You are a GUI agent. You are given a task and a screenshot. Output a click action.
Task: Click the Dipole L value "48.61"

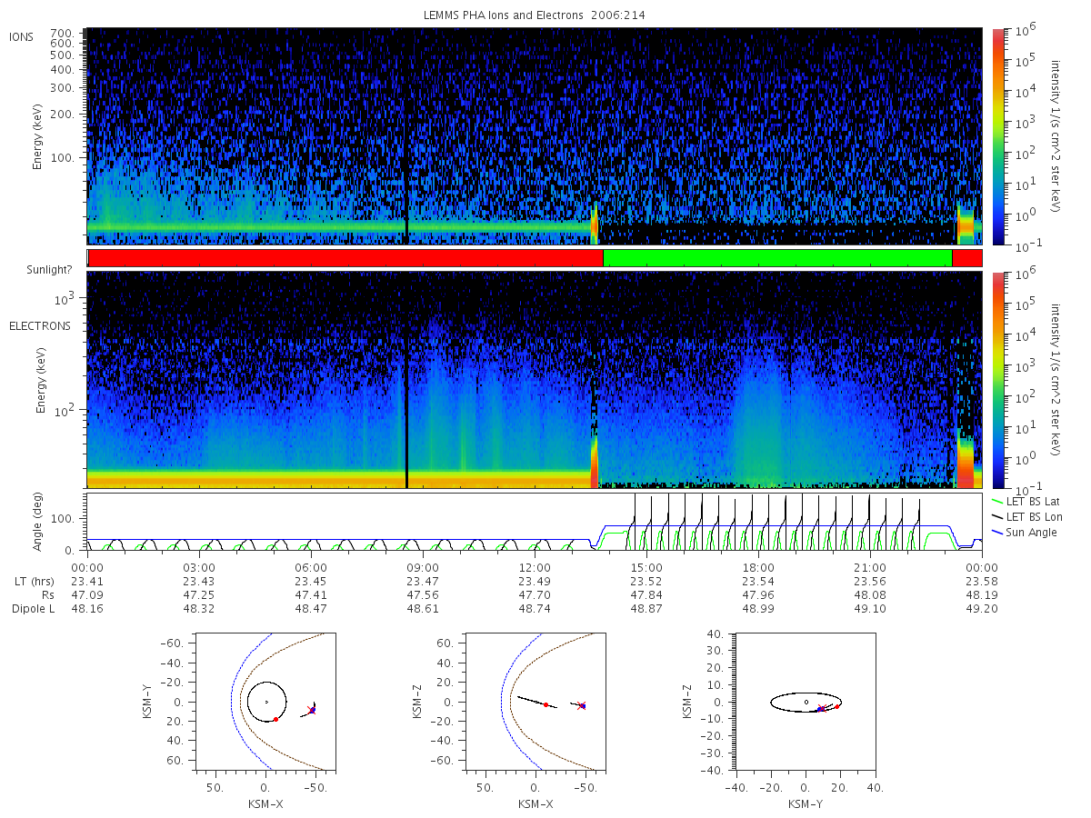[x=423, y=609]
